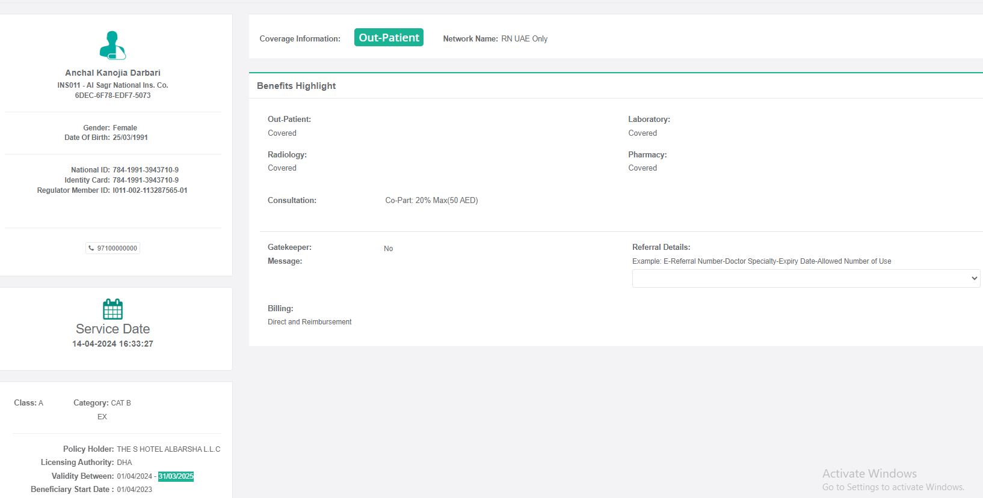This screenshot has width=983, height=498.
Task: Click the Consultation Co-Part 20% text
Action: tap(431, 201)
